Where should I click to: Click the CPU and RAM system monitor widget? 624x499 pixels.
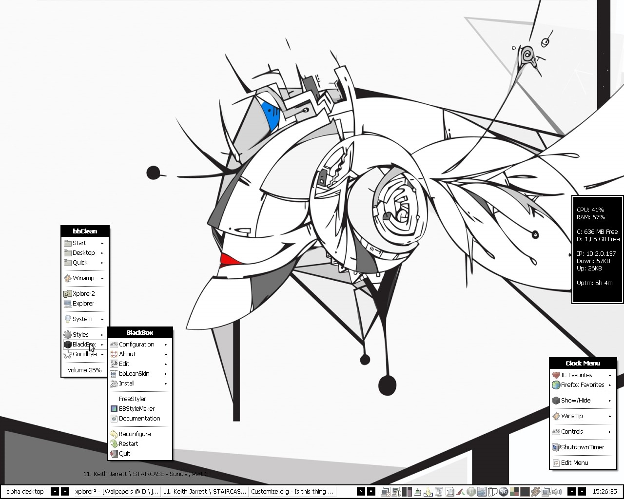[x=598, y=249]
